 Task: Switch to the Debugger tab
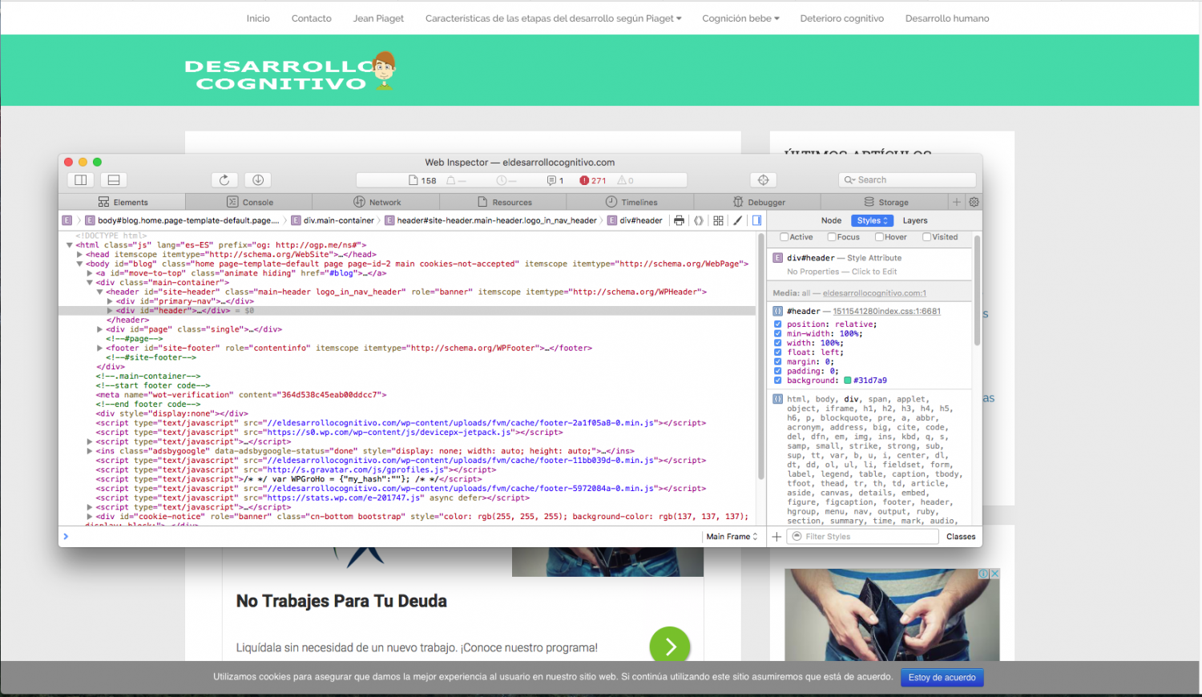coord(758,202)
